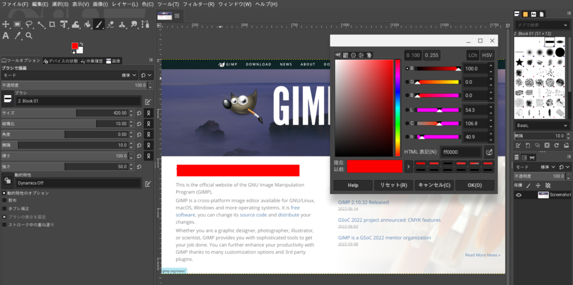Select the Zoom magnifier tool

point(29,36)
